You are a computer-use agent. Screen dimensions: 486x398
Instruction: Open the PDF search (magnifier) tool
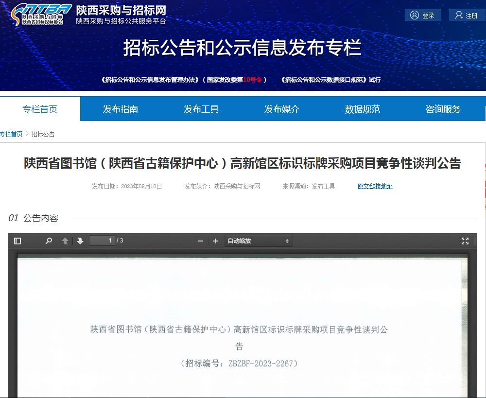pos(49,241)
